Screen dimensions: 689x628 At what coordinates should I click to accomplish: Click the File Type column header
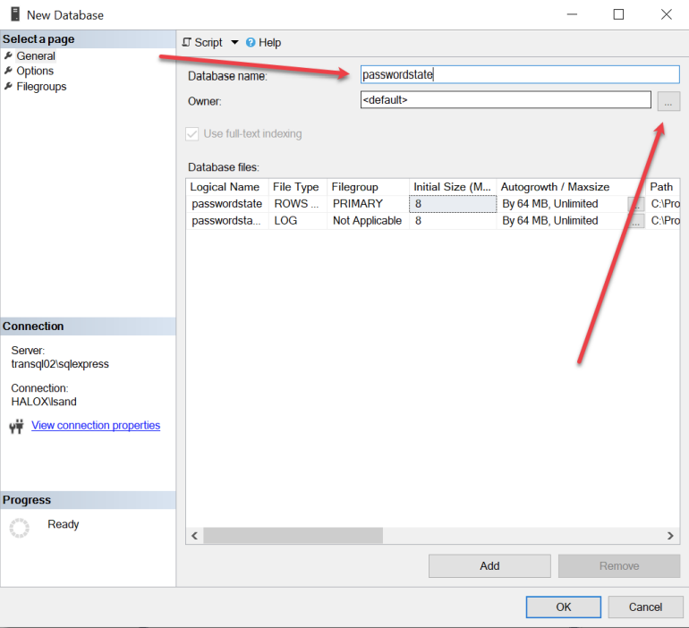297,187
